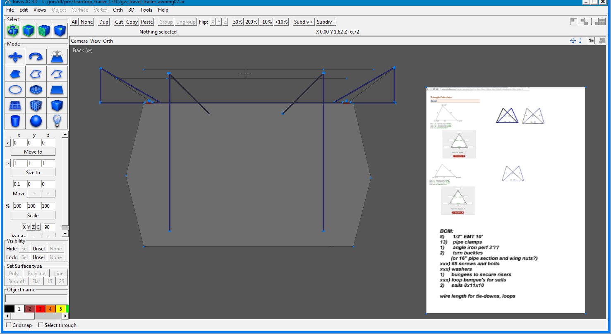Pick the Cylinder creation tool
Image resolution: width=611 pixels, height=334 pixels.
15,121
